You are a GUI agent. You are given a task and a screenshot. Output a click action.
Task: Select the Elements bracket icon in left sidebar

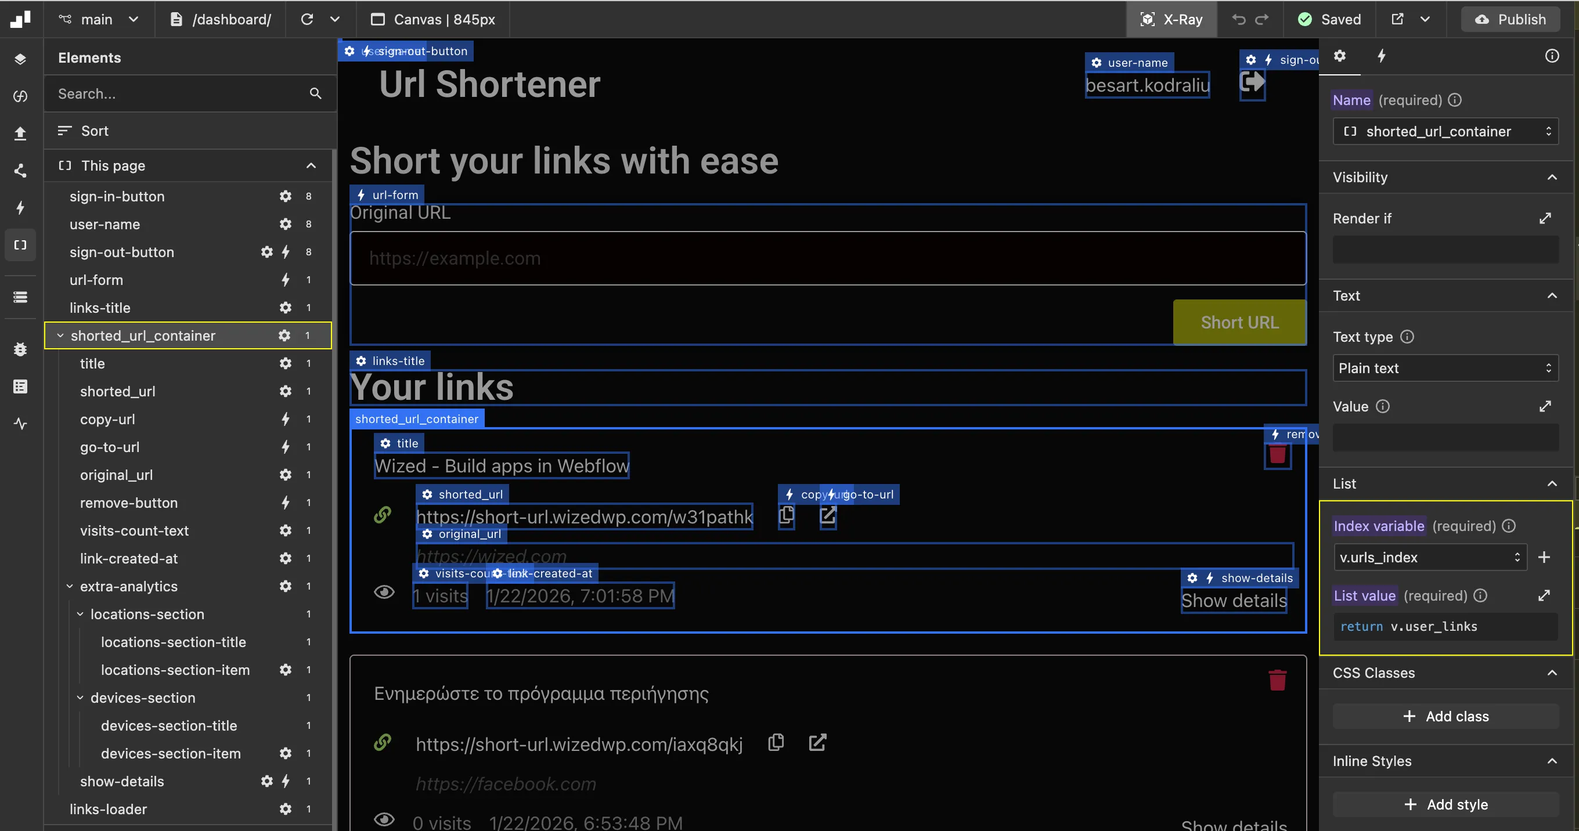[20, 244]
